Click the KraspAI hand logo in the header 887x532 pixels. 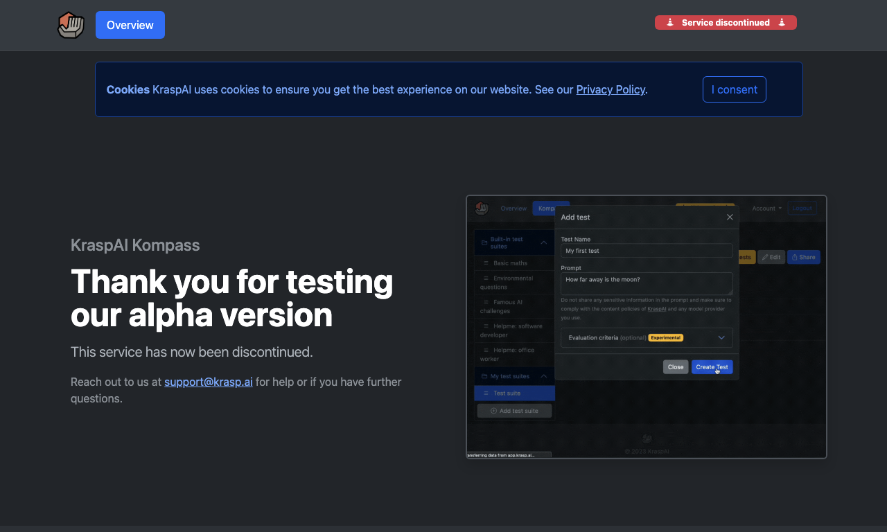(71, 25)
